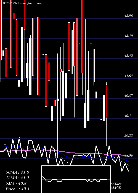Click the 43.96 price axis label

tap(129, 16)
